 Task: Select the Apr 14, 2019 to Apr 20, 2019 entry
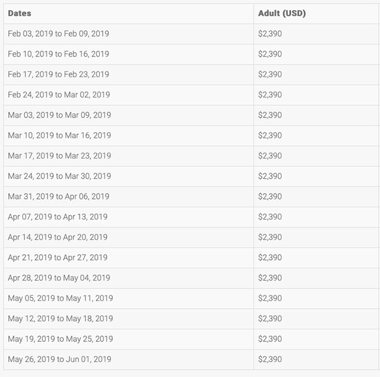pyautogui.click(x=58, y=237)
